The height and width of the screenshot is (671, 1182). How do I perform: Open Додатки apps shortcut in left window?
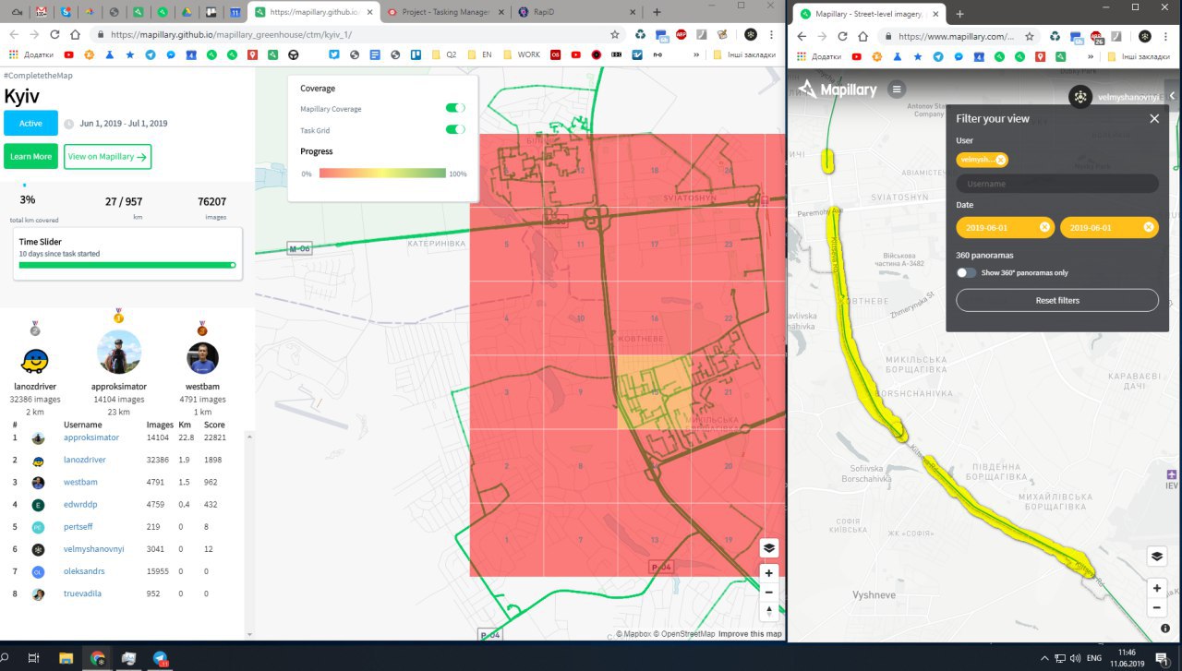(31, 54)
